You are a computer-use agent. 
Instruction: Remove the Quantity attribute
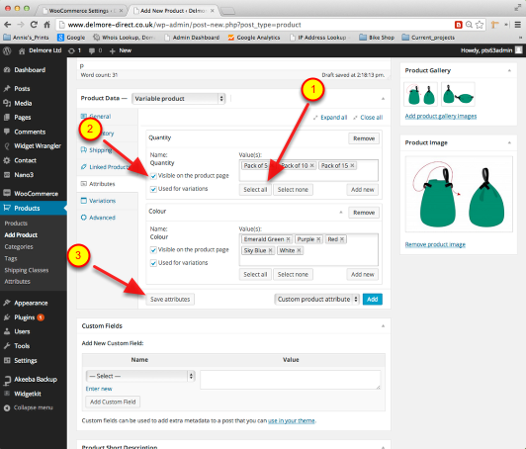364,138
